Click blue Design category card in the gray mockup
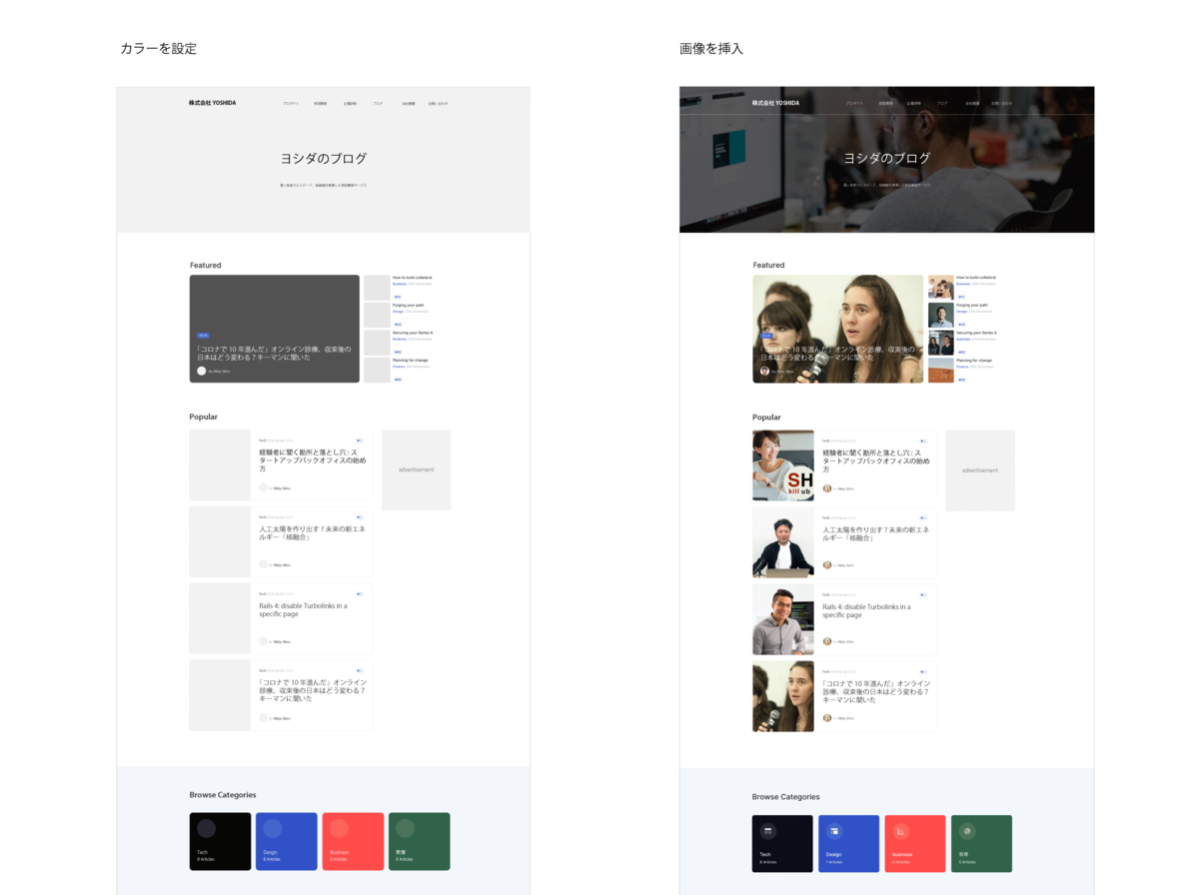The width and height of the screenshot is (1199, 895). 287,841
